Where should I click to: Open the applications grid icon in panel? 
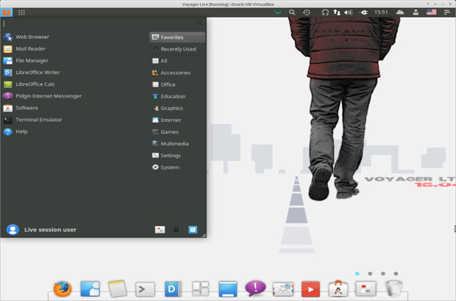coord(21,12)
